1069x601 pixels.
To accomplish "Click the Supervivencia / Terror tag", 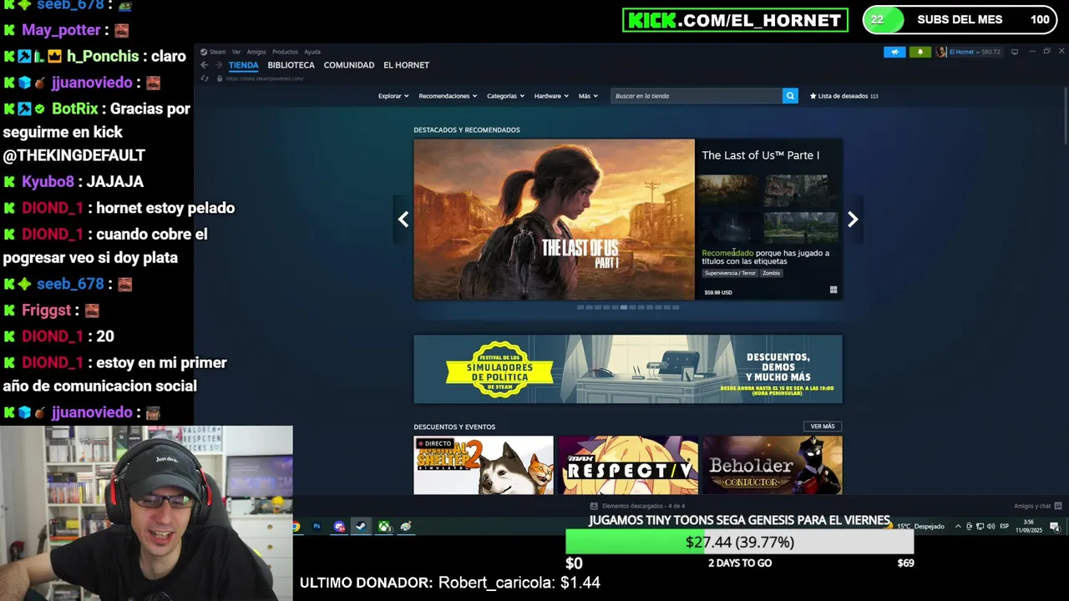I will (x=730, y=273).
